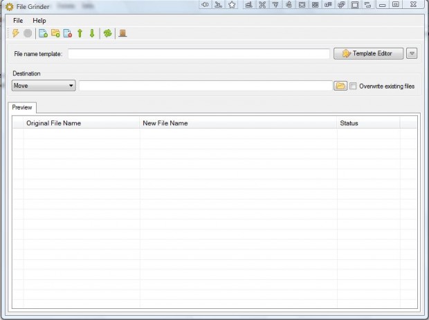The image size is (429, 320).
Task: Focus the Destination path input field
Action: [x=206, y=86]
